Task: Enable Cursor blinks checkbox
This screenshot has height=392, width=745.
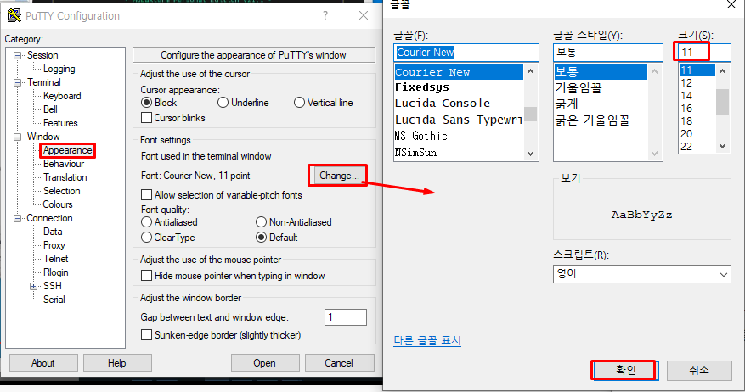Action: 147,118
